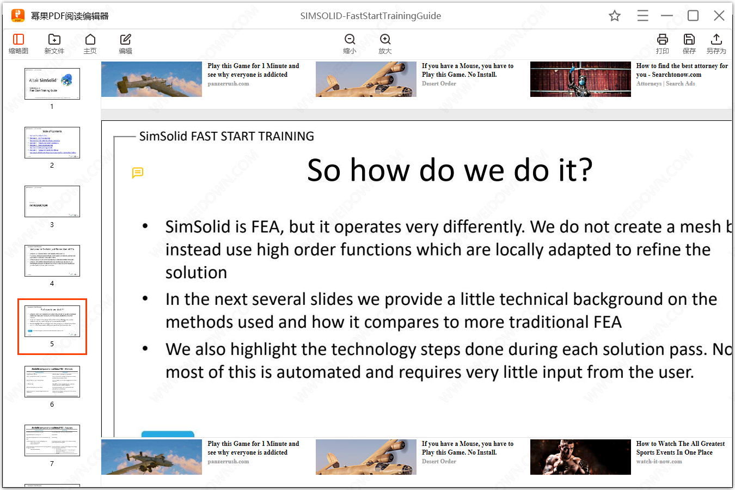
Task: Click the star favorite icon in title bar
Action: 615,16
